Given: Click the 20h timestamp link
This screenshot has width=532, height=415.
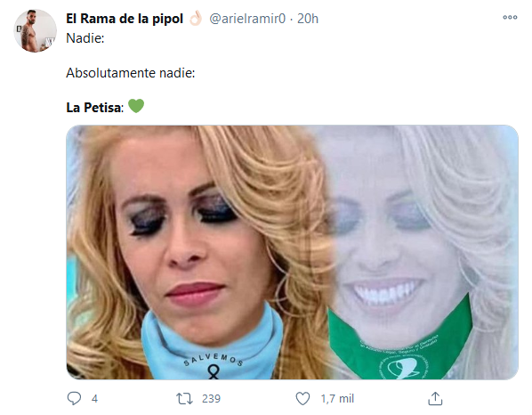Looking at the screenshot, I should [308, 19].
